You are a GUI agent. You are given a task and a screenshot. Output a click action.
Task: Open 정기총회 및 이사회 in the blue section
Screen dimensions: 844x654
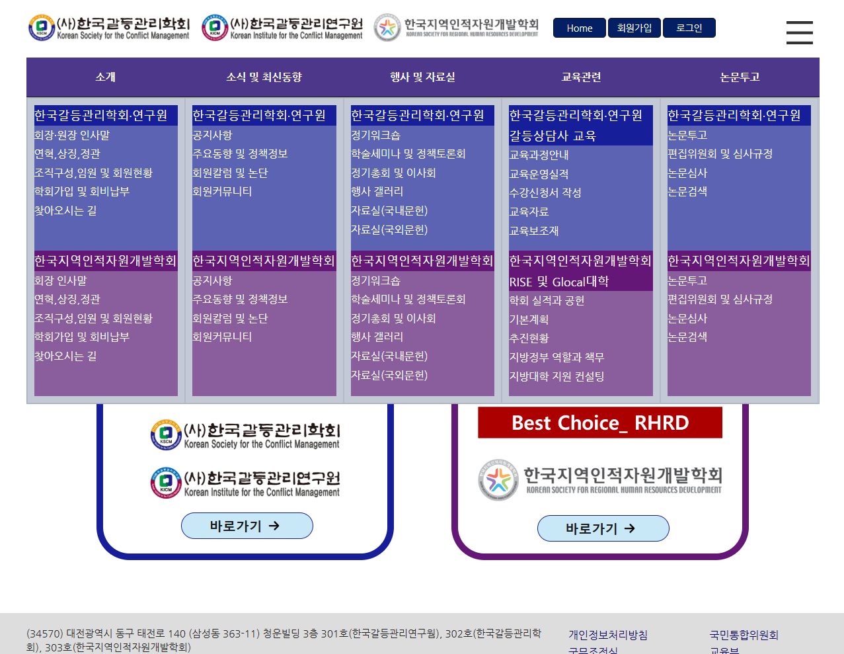coord(393,173)
